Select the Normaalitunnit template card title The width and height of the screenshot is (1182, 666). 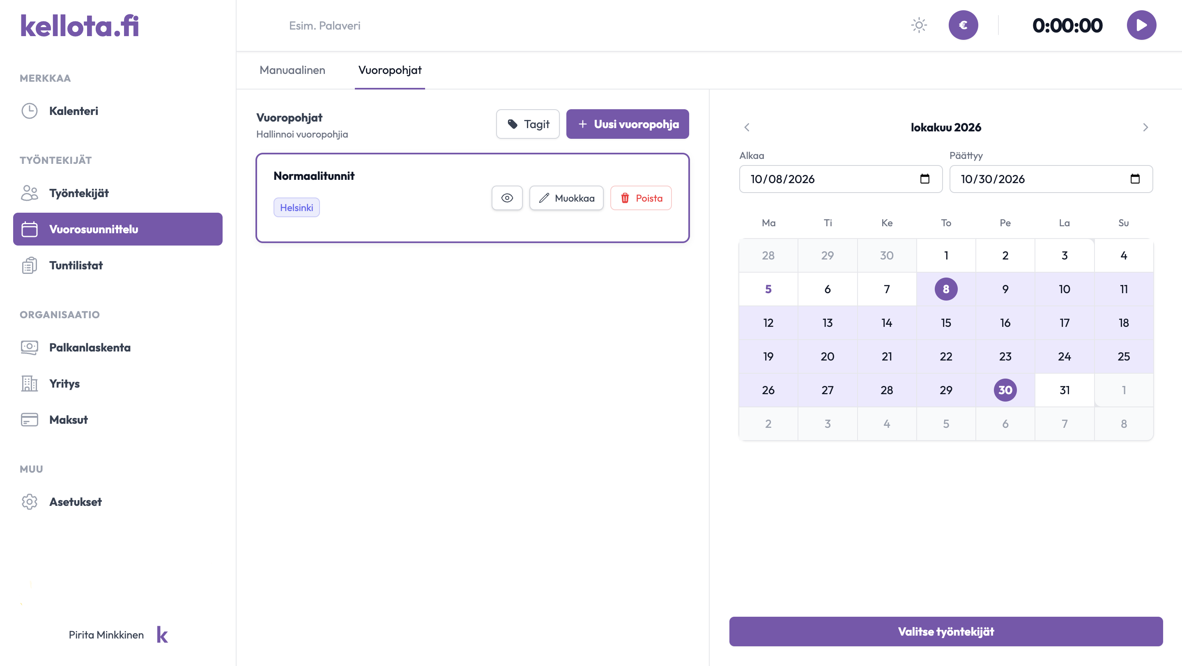coord(314,176)
